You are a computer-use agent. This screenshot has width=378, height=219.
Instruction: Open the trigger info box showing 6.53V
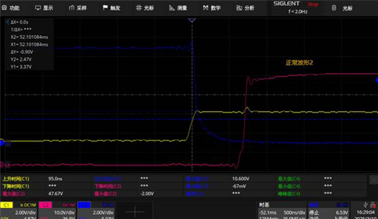(328, 210)
